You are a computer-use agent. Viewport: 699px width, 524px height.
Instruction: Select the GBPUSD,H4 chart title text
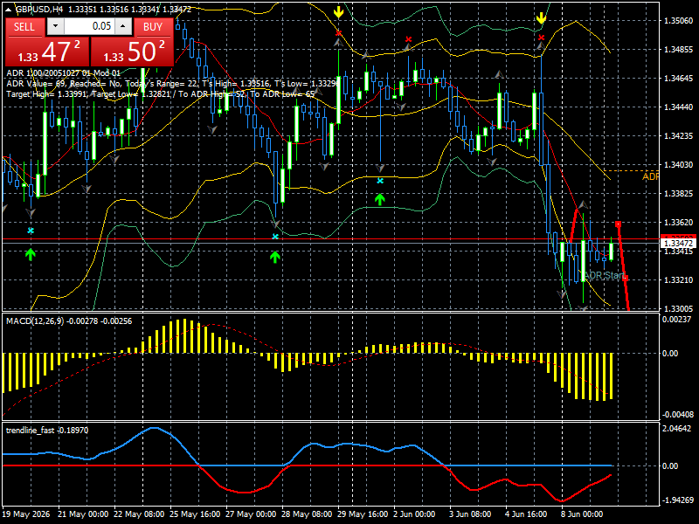[38, 10]
